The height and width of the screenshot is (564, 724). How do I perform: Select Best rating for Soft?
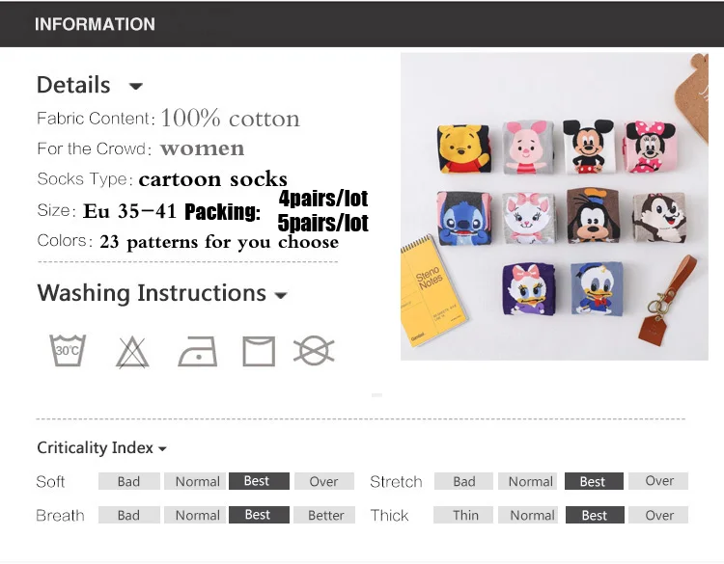[x=259, y=481]
